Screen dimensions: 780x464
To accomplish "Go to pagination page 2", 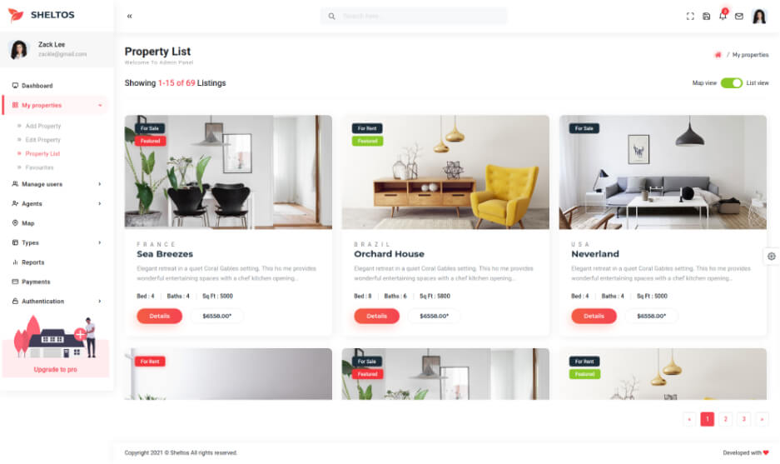I will click(x=725, y=419).
